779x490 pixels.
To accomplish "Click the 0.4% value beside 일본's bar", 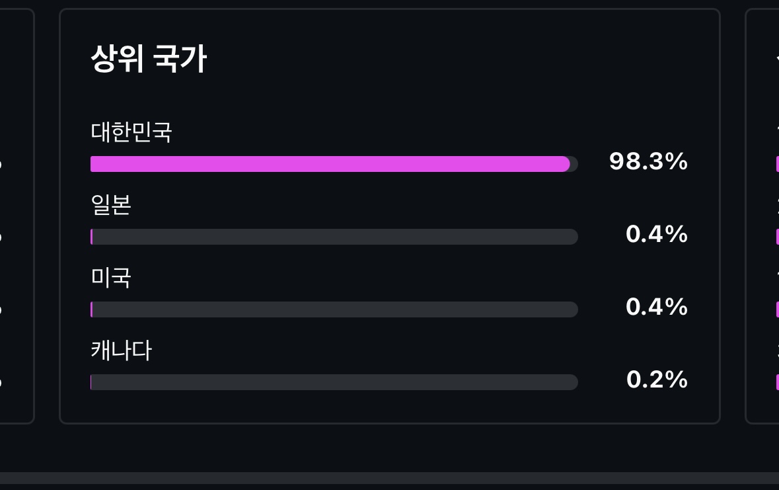I will [x=656, y=234].
